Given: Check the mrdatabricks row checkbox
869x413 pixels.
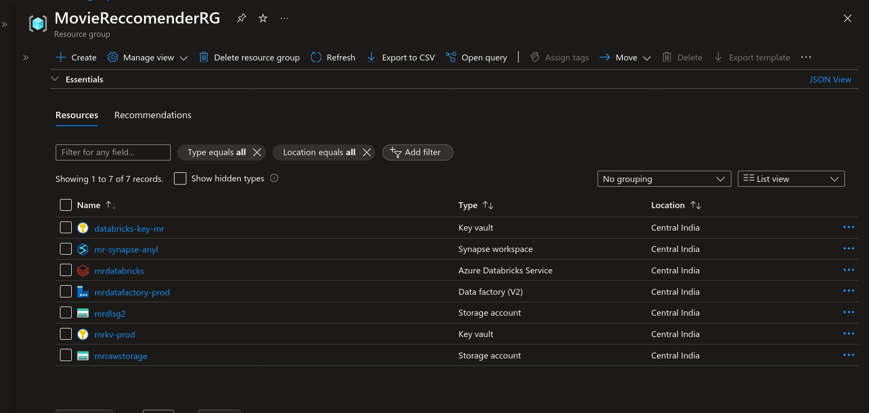Looking at the screenshot, I should tap(66, 270).
